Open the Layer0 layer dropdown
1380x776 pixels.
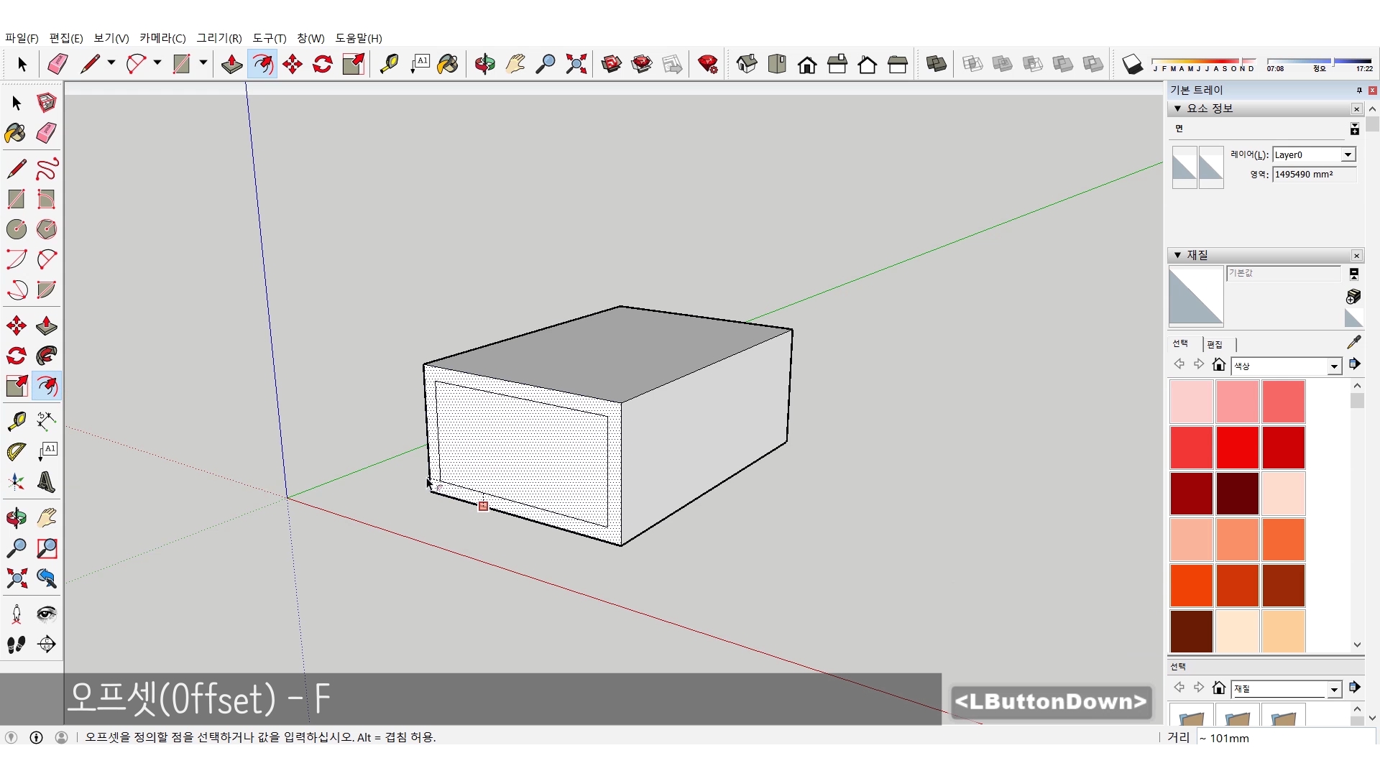click(x=1348, y=154)
